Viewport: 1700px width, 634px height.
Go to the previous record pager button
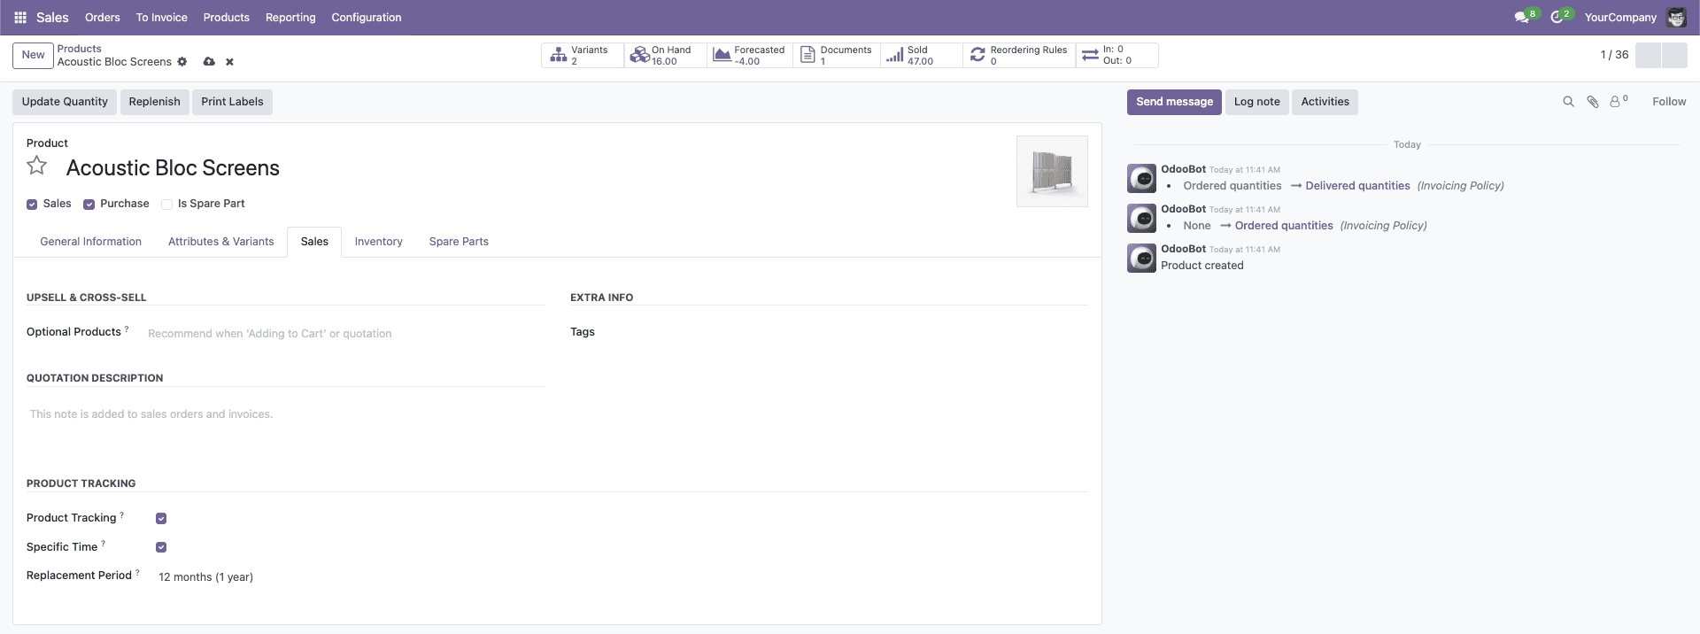pos(1648,55)
